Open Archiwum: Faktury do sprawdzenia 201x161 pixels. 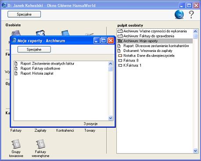155,36
